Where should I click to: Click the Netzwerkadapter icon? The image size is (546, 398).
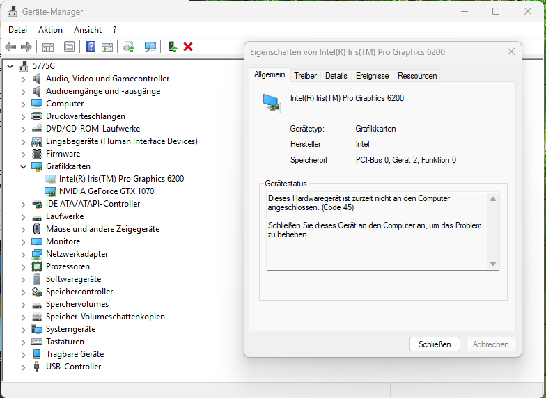coord(36,254)
